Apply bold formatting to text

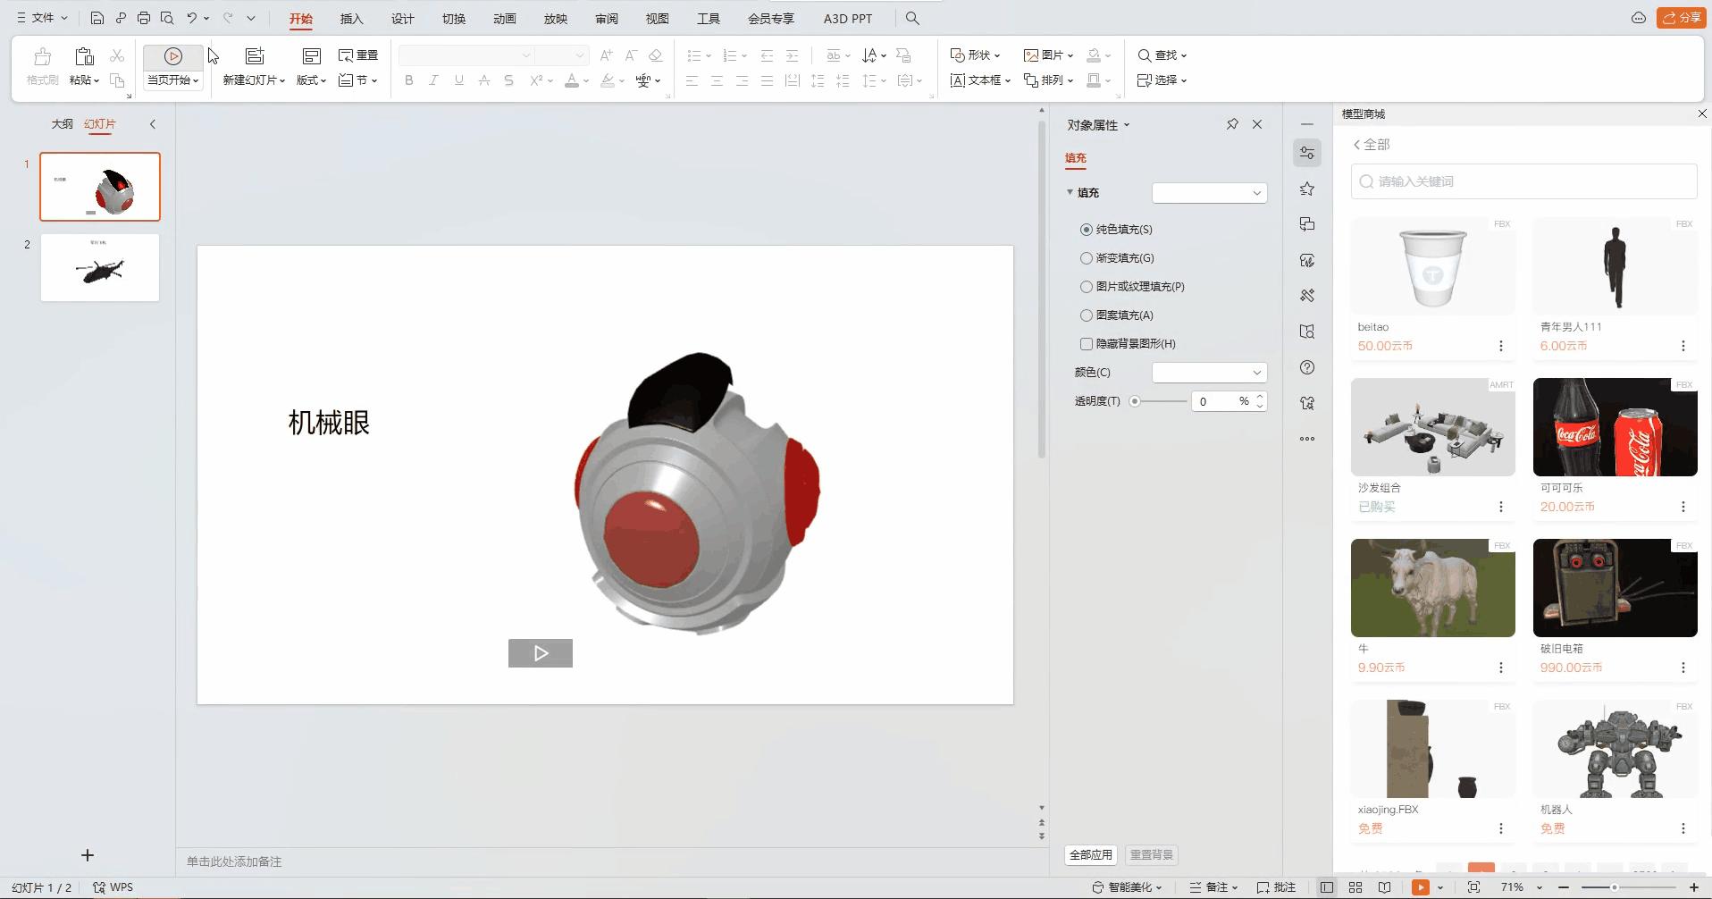coord(409,80)
